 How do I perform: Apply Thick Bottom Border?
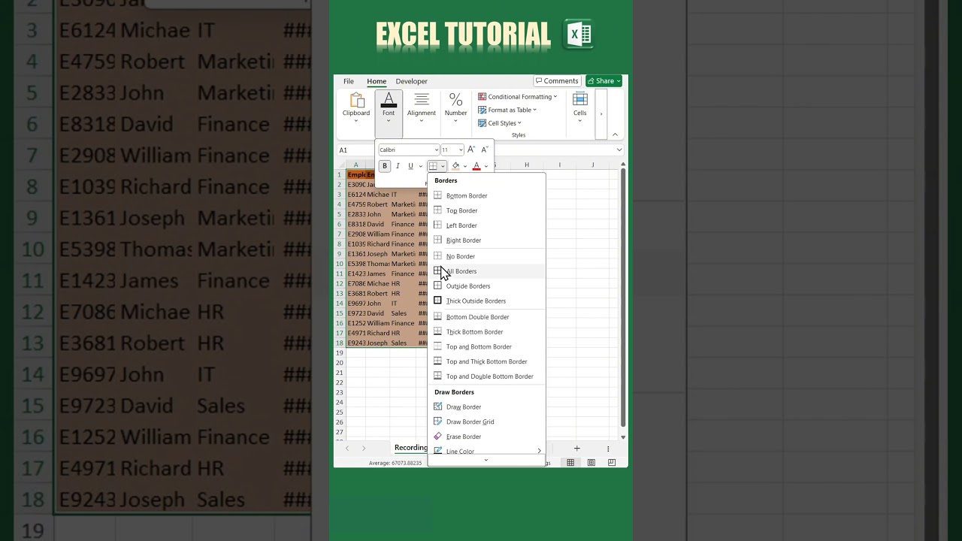(486, 332)
